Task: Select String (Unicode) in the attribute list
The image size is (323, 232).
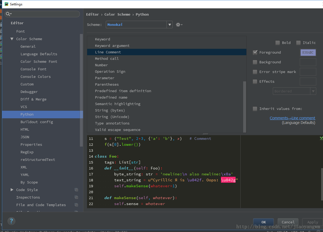Action: [112, 117]
